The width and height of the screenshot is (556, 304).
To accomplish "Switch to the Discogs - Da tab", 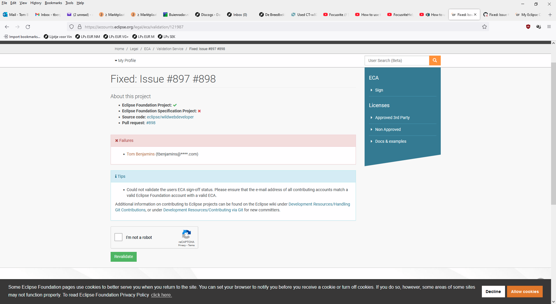I will pos(208,14).
